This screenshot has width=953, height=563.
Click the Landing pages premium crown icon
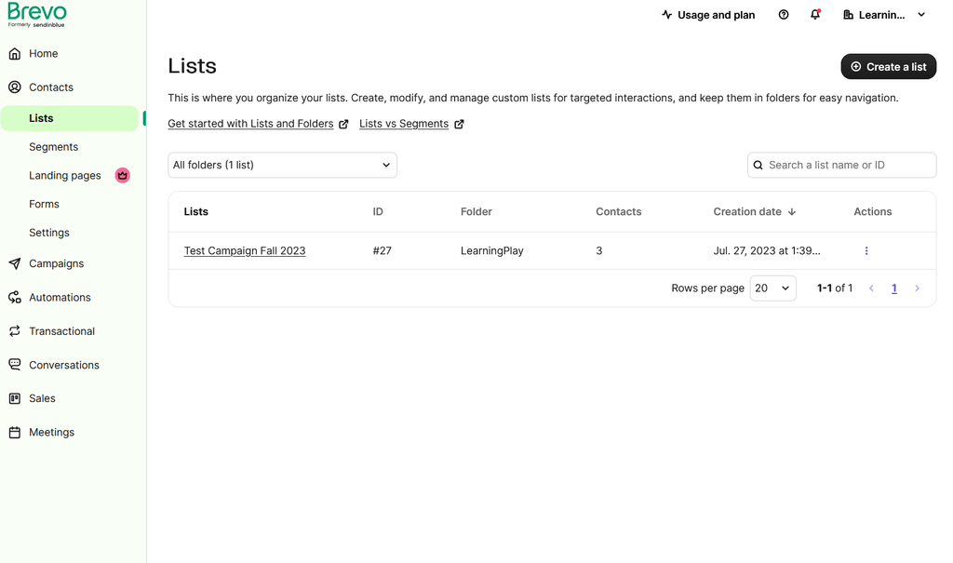122,175
